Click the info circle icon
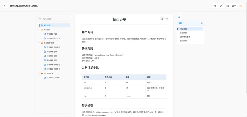Image resolution: width=247 pixels, height=117 pixels. click(228, 6)
